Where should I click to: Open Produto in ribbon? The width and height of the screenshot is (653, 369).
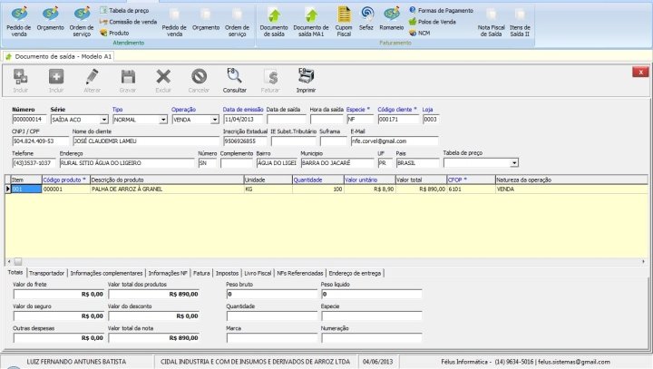pyautogui.click(x=114, y=33)
